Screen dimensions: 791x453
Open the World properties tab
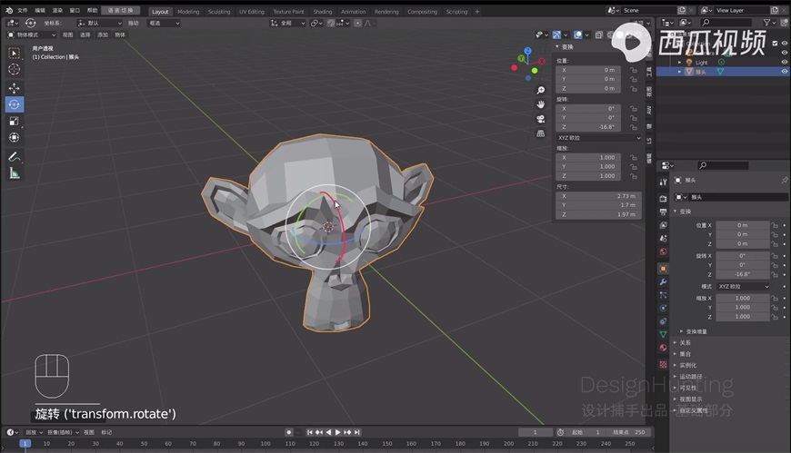click(663, 251)
